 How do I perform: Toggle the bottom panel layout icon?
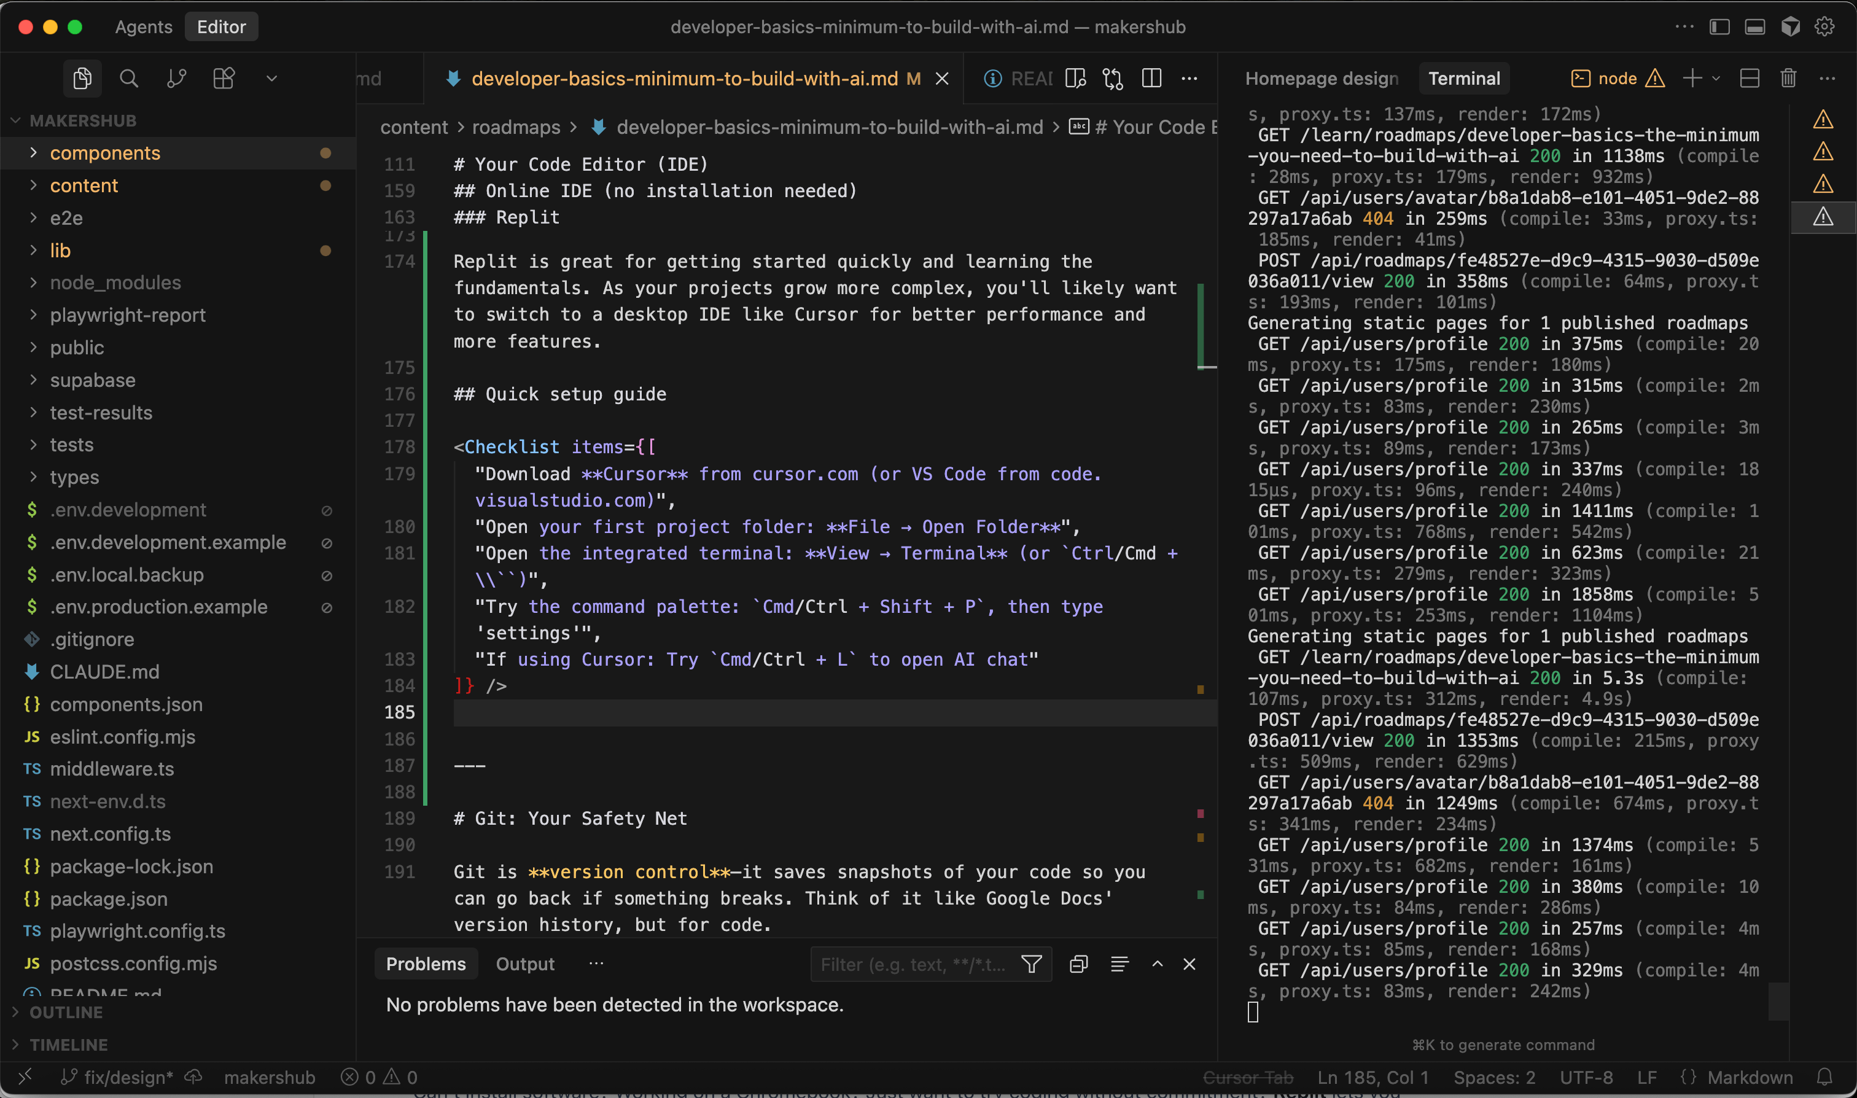coord(1754,26)
